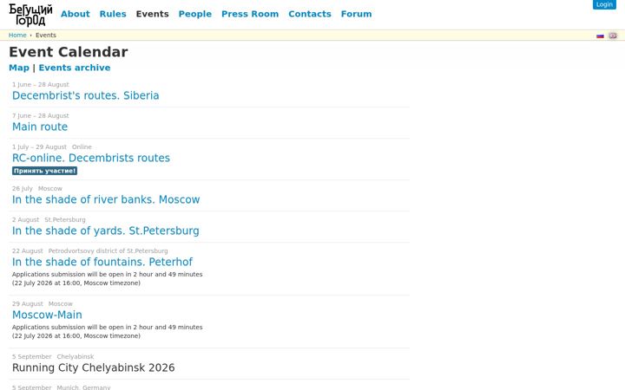Viewport: 625px width, 390px height.
Task: Click the 'Chelyabinsk' location label
Action: pyautogui.click(x=76, y=356)
